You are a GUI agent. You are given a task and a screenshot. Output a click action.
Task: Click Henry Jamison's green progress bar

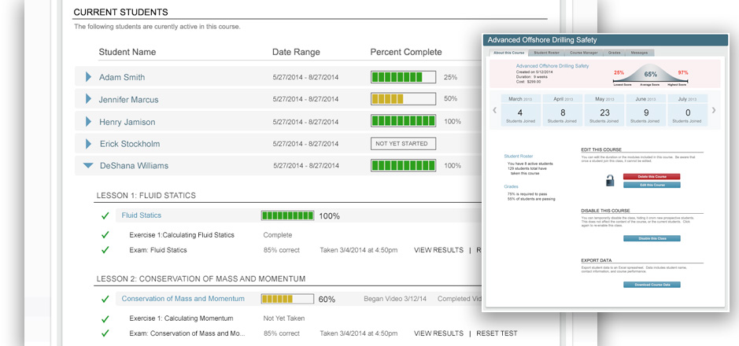(x=403, y=121)
